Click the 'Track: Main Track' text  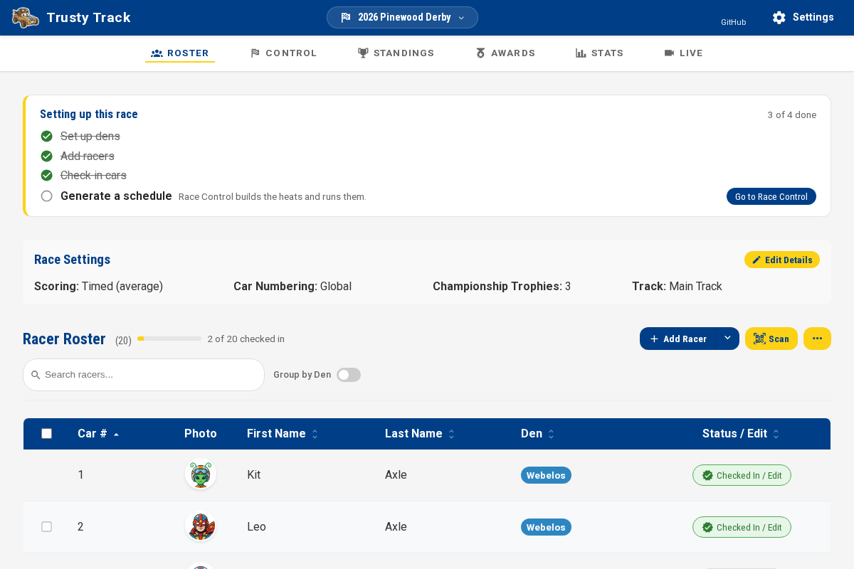coord(677,286)
